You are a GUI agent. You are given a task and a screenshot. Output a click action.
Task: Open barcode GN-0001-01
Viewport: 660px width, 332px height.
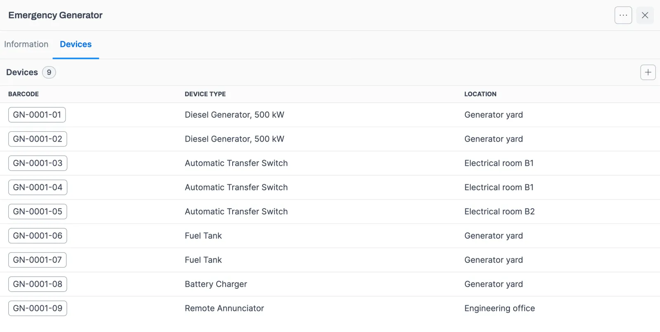pyautogui.click(x=37, y=115)
